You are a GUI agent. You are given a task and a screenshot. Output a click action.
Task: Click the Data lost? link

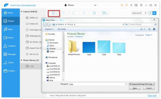tap(152, 96)
